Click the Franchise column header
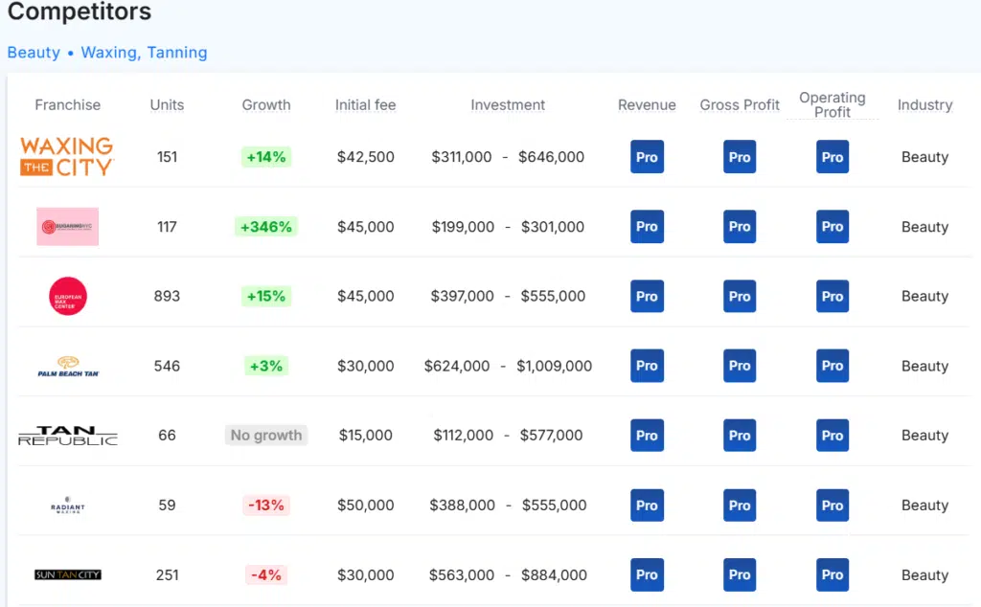This screenshot has width=981, height=607. (68, 105)
